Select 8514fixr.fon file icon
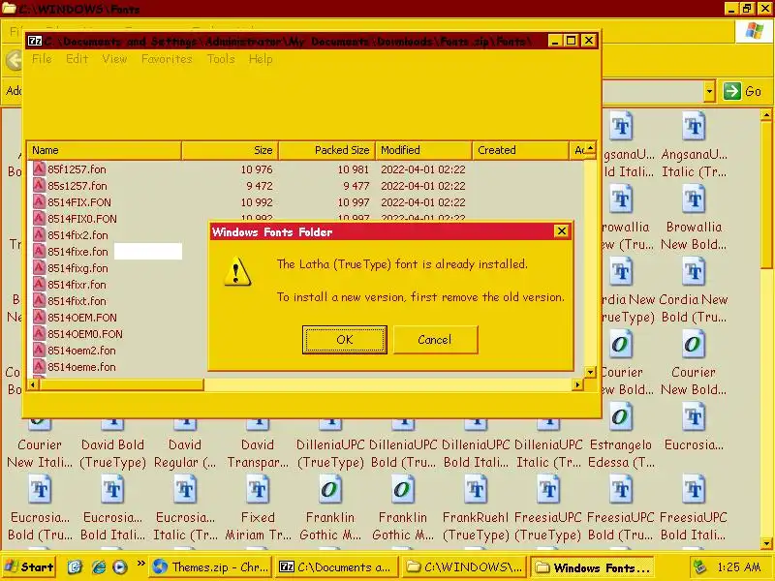 [39, 284]
